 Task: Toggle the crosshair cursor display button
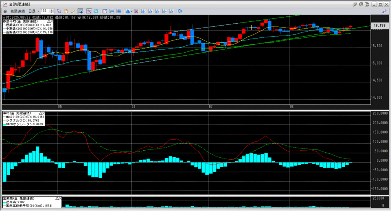click(x=89, y=11)
